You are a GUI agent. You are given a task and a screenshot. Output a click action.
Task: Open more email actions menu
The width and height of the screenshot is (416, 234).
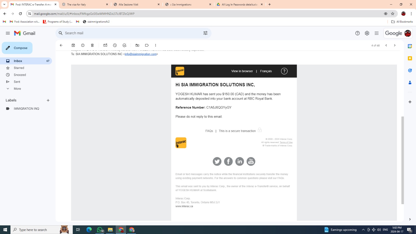[x=155, y=45]
